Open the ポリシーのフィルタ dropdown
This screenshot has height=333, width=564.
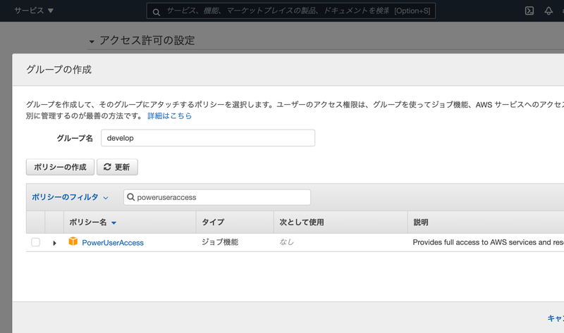(70, 197)
